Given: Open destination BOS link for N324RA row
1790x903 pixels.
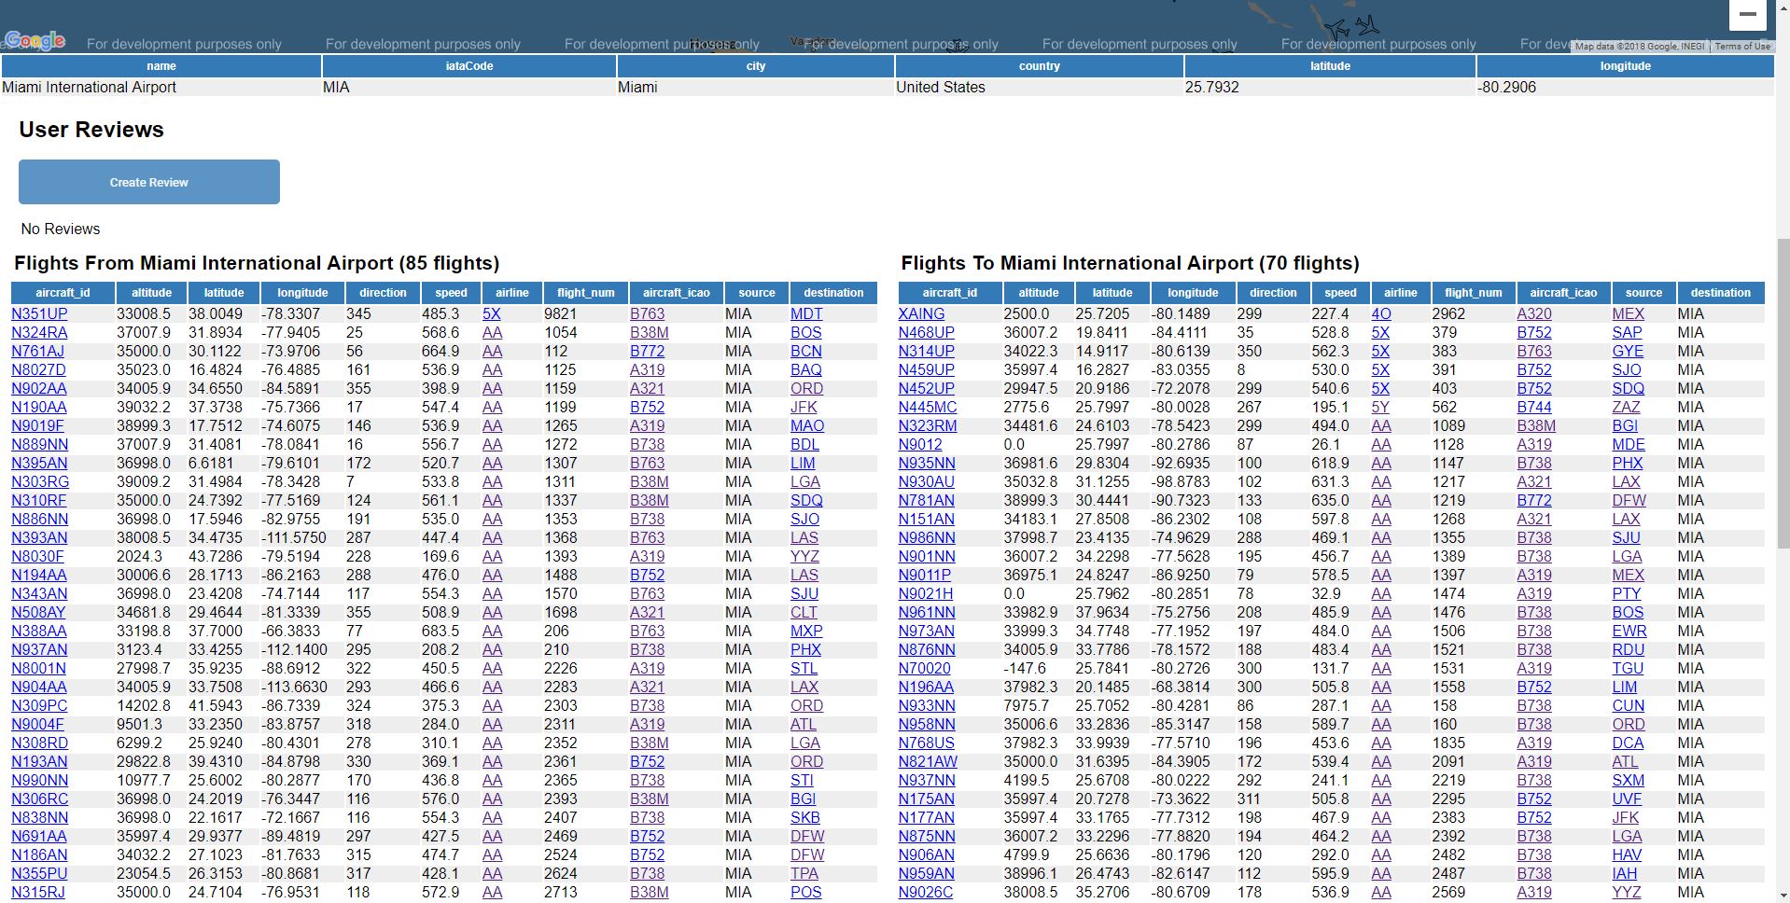Looking at the screenshot, I should pos(805,333).
